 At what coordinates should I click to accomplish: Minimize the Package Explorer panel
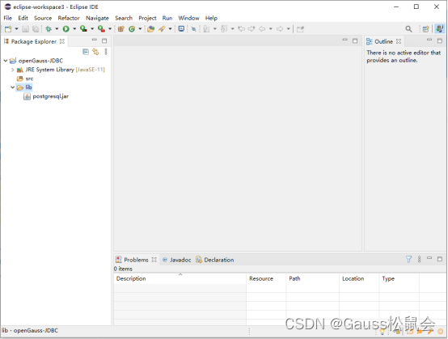point(95,40)
